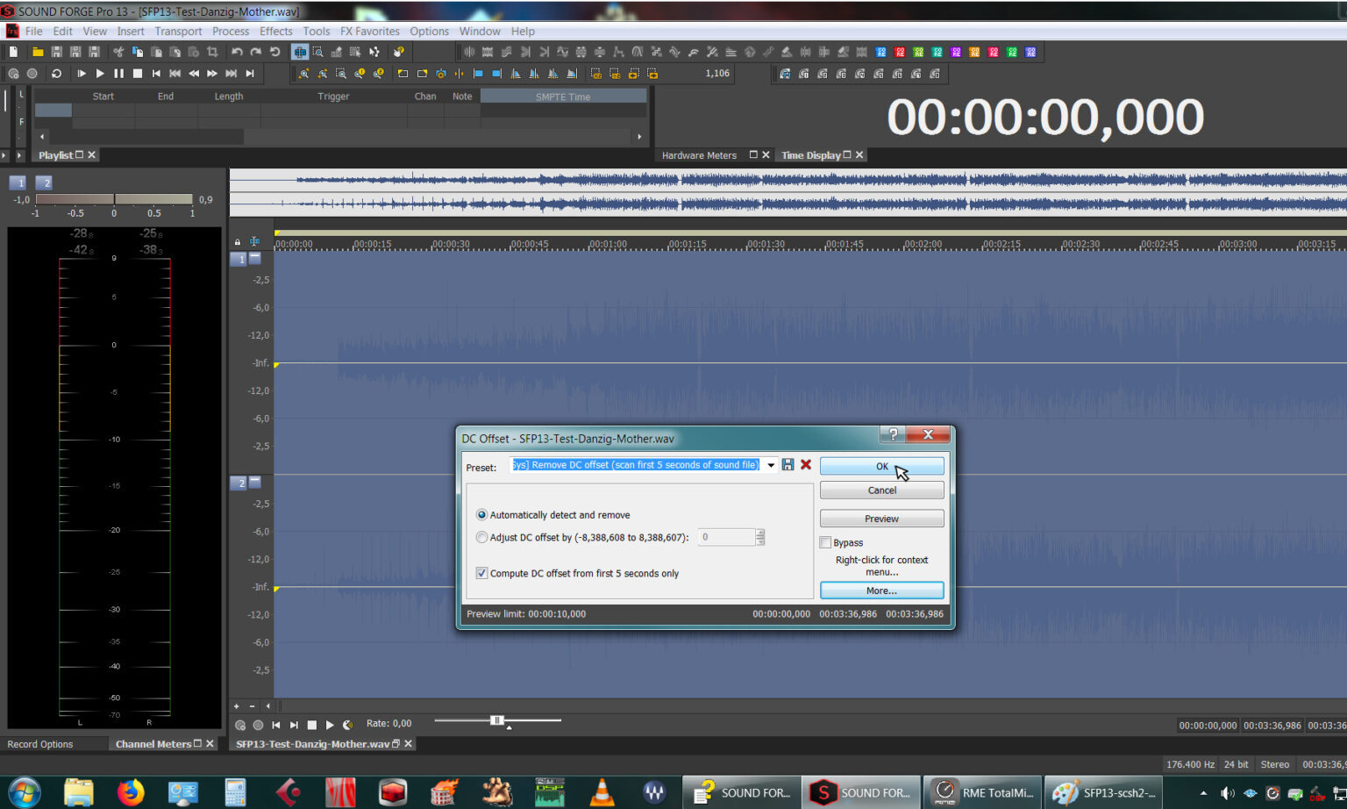Image resolution: width=1347 pixels, height=809 pixels.
Task: Click Fast Forward in the transport toolbar
Action: (212, 74)
